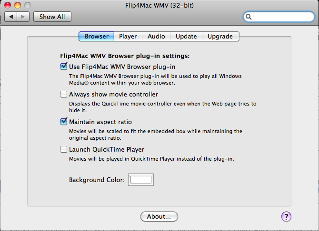Open help with the purple question mark
The width and height of the screenshot is (319, 231).
point(286,217)
